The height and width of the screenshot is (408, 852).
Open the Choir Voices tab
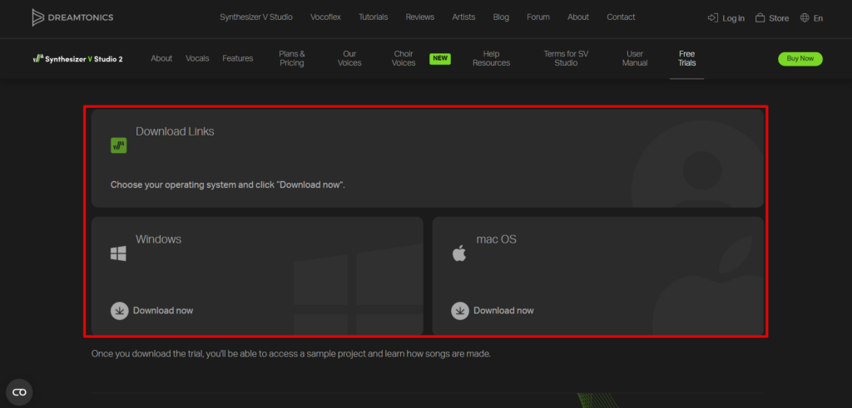[x=404, y=59]
